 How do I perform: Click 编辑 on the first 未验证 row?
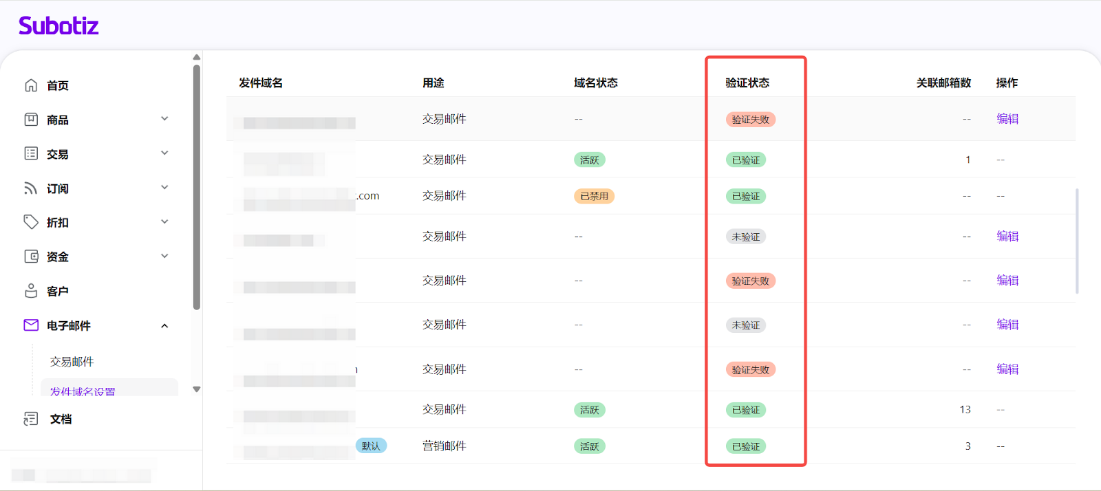click(x=1007, y=237)
